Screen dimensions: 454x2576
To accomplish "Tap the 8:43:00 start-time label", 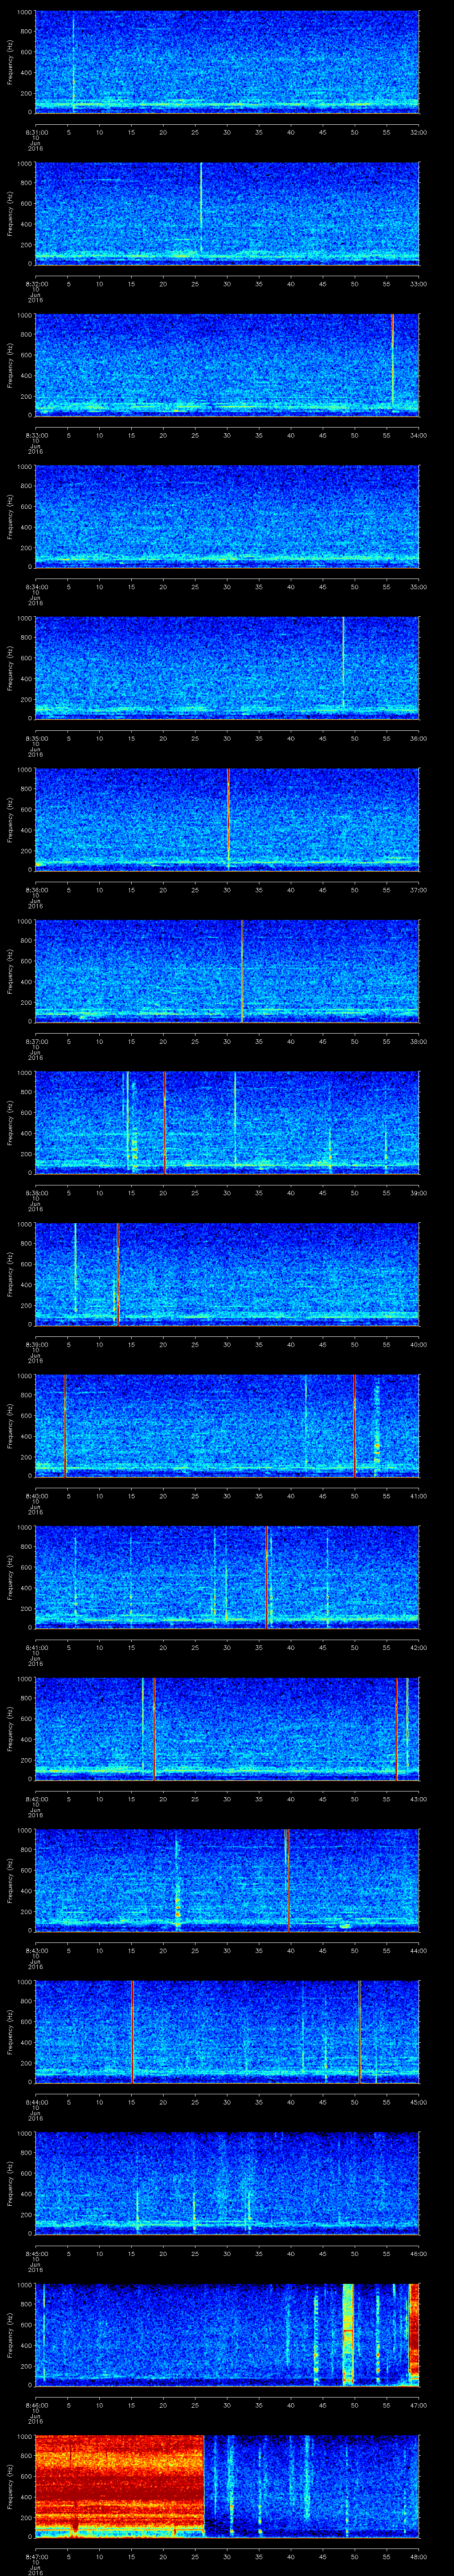I will click(36, 1950).
